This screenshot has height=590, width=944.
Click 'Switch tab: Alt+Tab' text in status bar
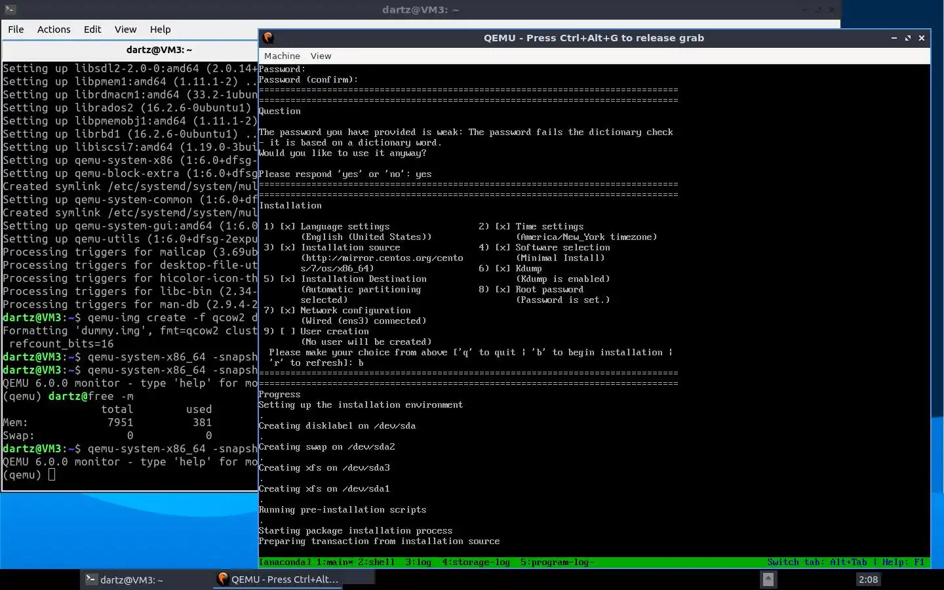point(817,562)
